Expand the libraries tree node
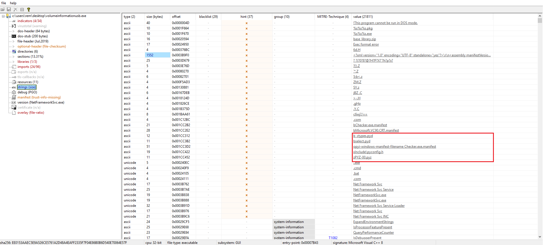 (x=13, y=62)
